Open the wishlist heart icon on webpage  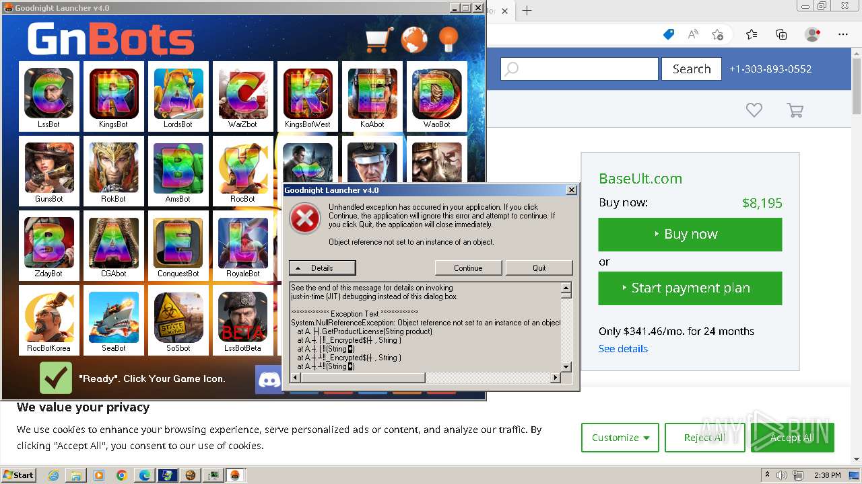754,110
